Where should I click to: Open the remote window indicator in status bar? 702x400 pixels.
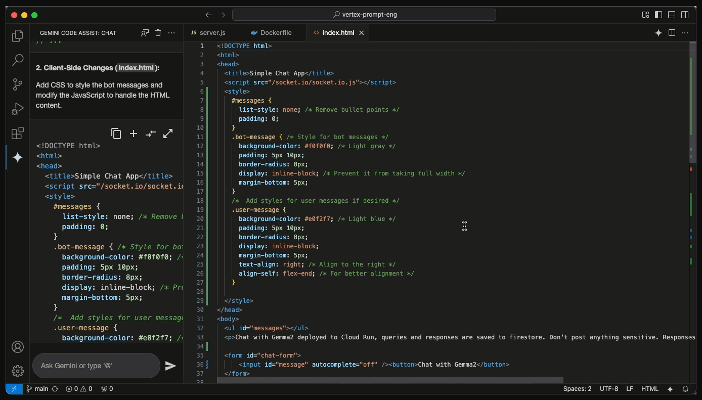click(14, 389)
